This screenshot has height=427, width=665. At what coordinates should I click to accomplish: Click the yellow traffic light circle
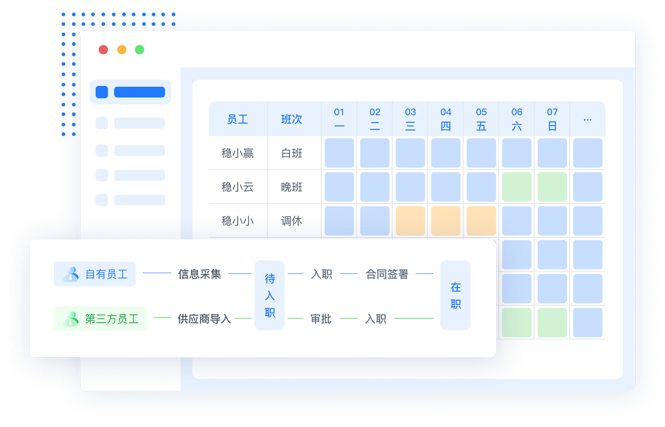pos(121,49)
